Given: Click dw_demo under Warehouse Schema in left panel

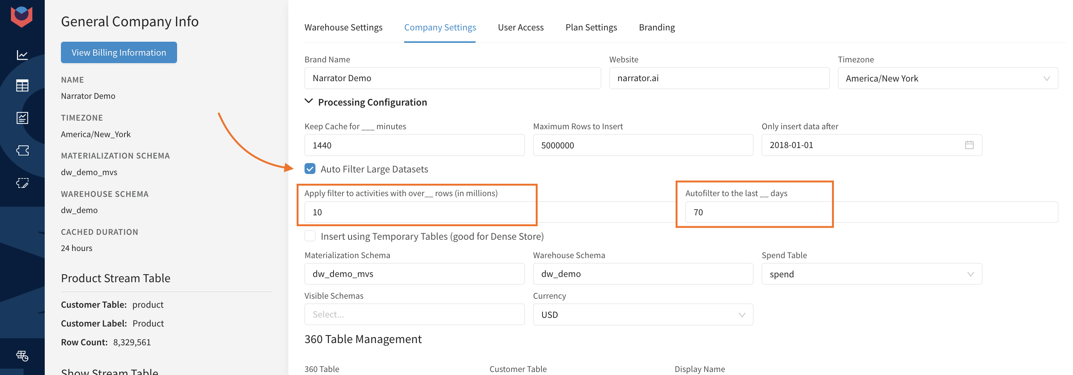Looking at the screenshot, I should pyautogui.click(x=79, y=210).
